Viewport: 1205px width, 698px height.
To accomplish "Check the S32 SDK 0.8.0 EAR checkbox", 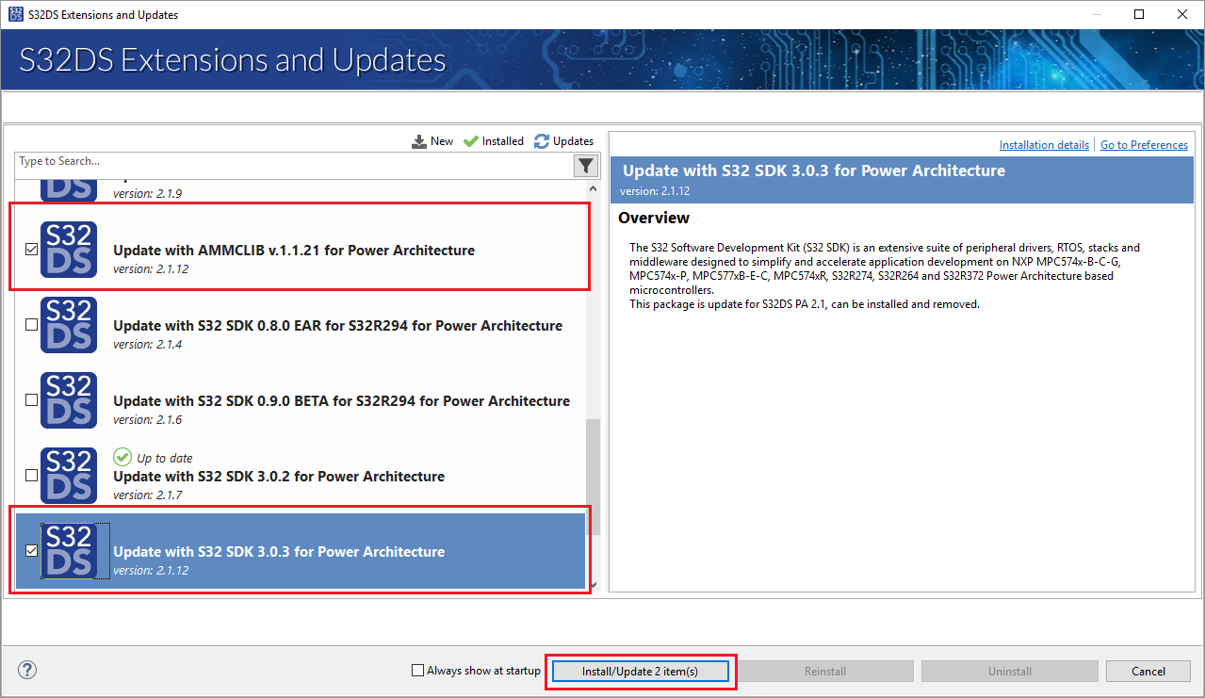I will (31, 324).
